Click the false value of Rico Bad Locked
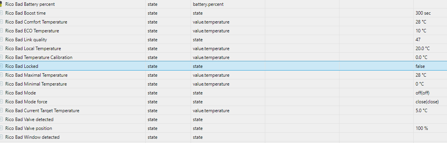 (x=420, y=66)
